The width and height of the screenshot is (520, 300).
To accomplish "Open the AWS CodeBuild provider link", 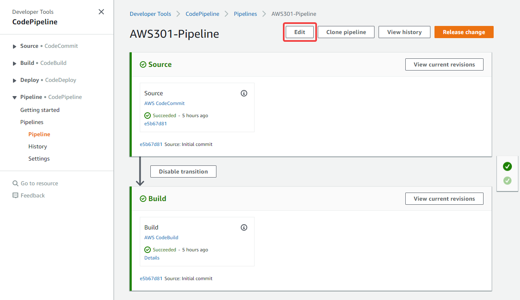I will tap(161, 238).
